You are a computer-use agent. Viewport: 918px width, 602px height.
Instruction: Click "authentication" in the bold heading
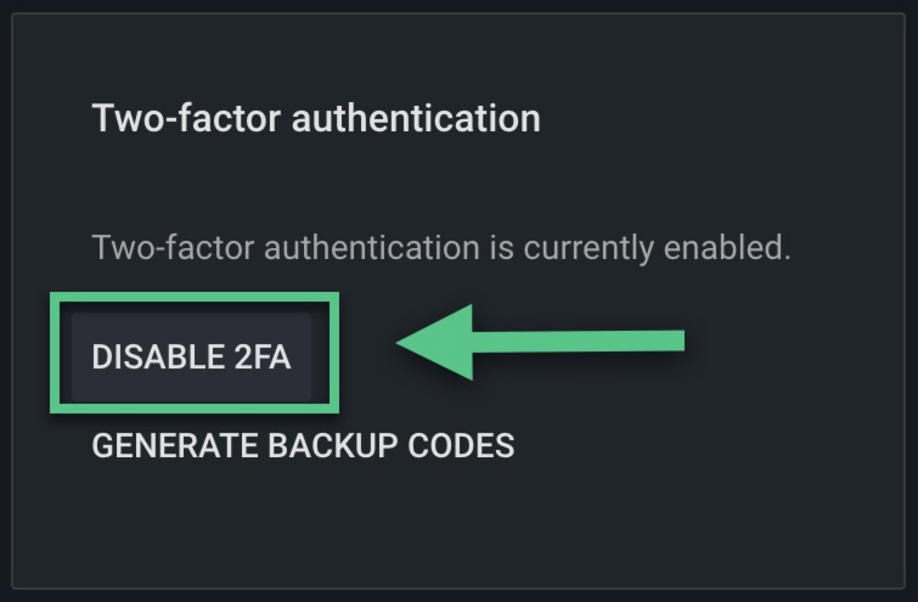click(x=416, y=118)
